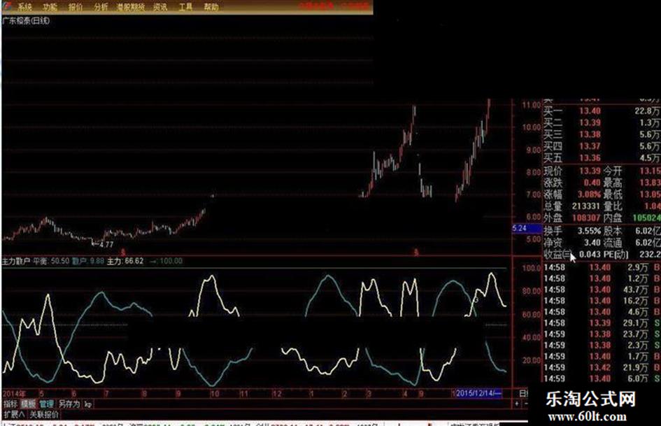Click month 10 marker on time axis

(215, 394)
